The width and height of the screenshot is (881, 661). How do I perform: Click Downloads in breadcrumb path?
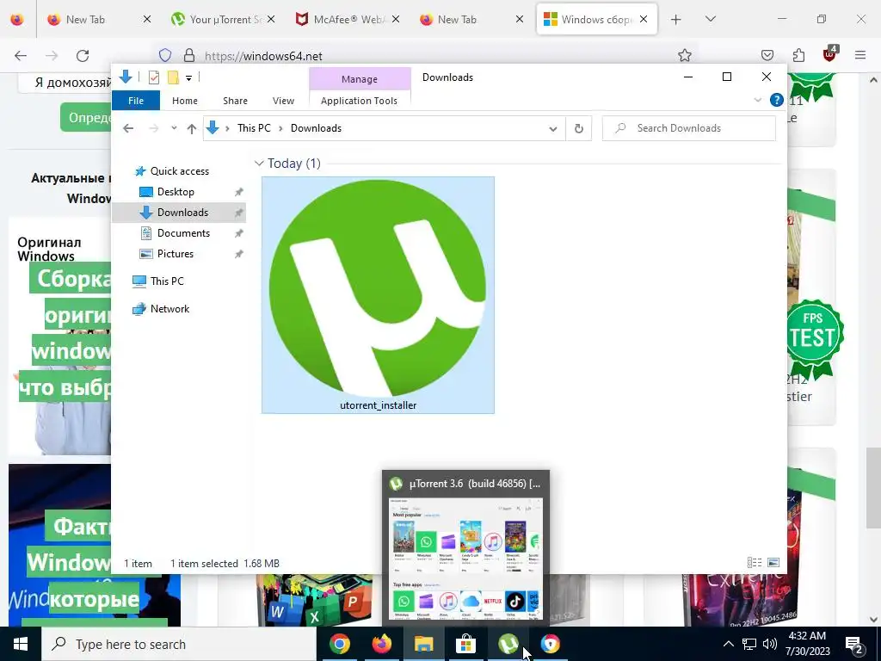[x=316, y=128]
